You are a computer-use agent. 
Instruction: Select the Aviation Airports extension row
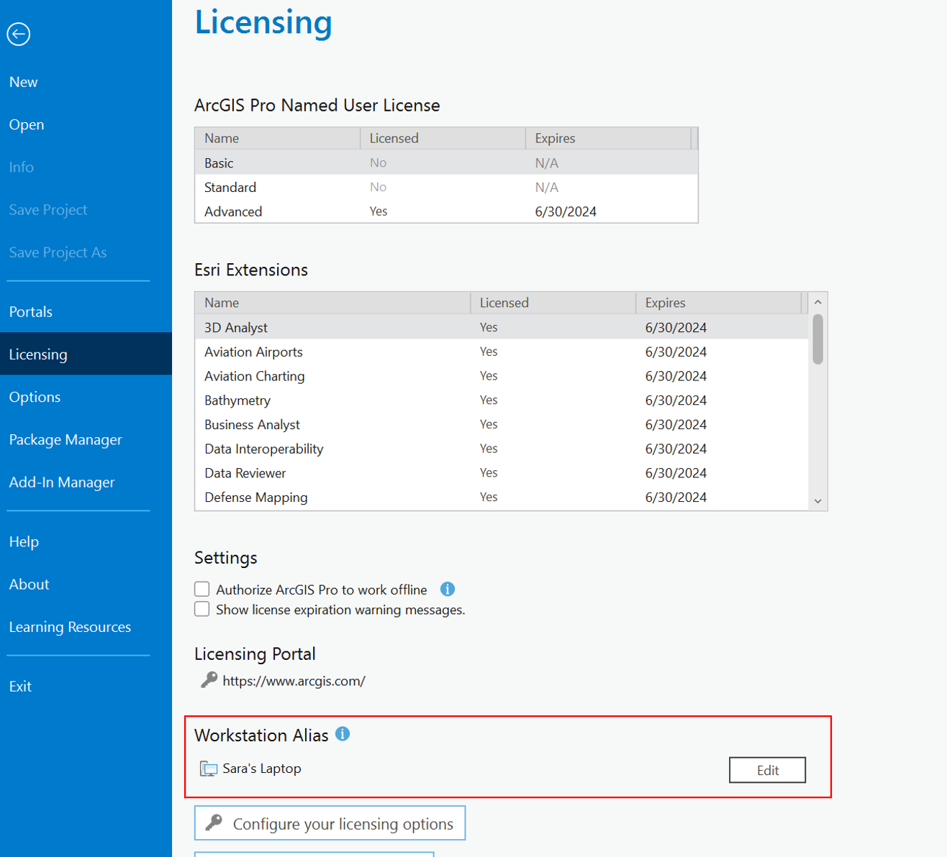click(x=502, y=352)
